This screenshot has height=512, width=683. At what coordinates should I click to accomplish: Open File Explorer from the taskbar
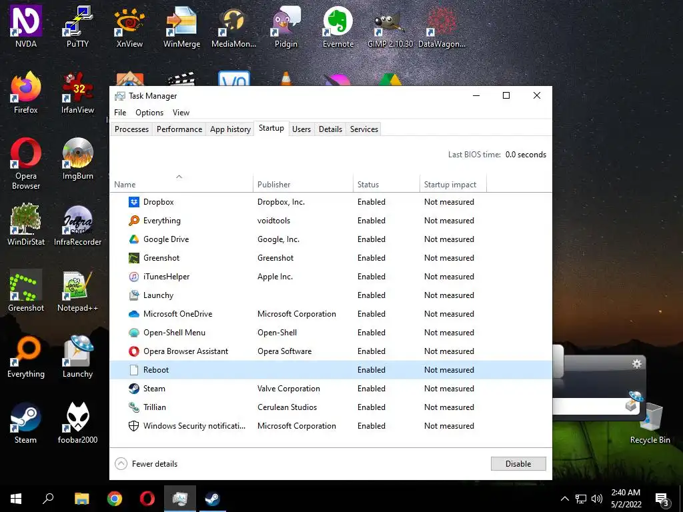(81, 499)
